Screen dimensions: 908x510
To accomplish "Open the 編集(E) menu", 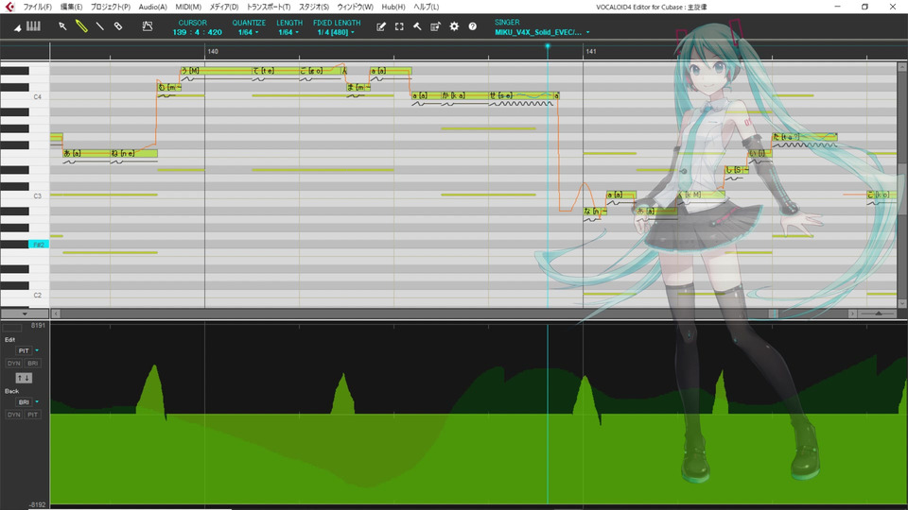I will coord(71,7).
